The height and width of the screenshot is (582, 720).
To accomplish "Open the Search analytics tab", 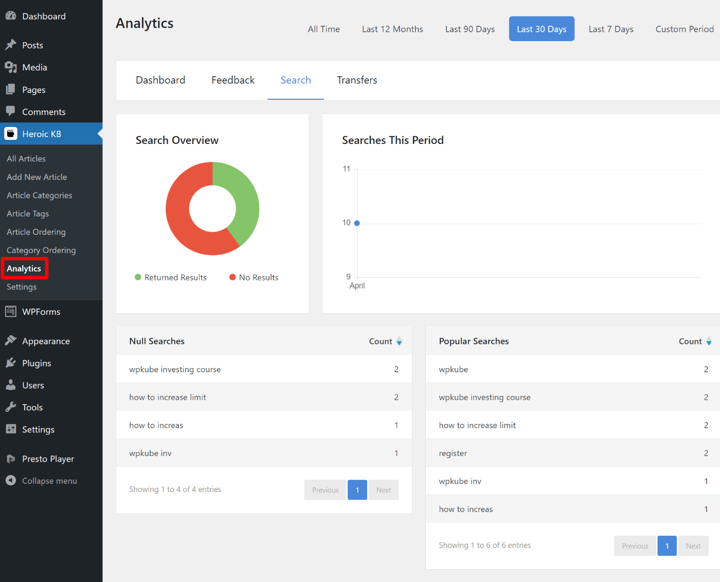I will point(296,80).
